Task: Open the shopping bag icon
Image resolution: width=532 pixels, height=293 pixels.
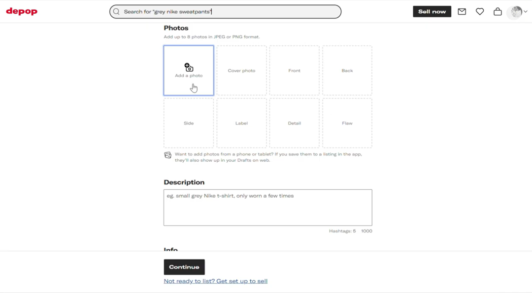Action: point(498,11)
